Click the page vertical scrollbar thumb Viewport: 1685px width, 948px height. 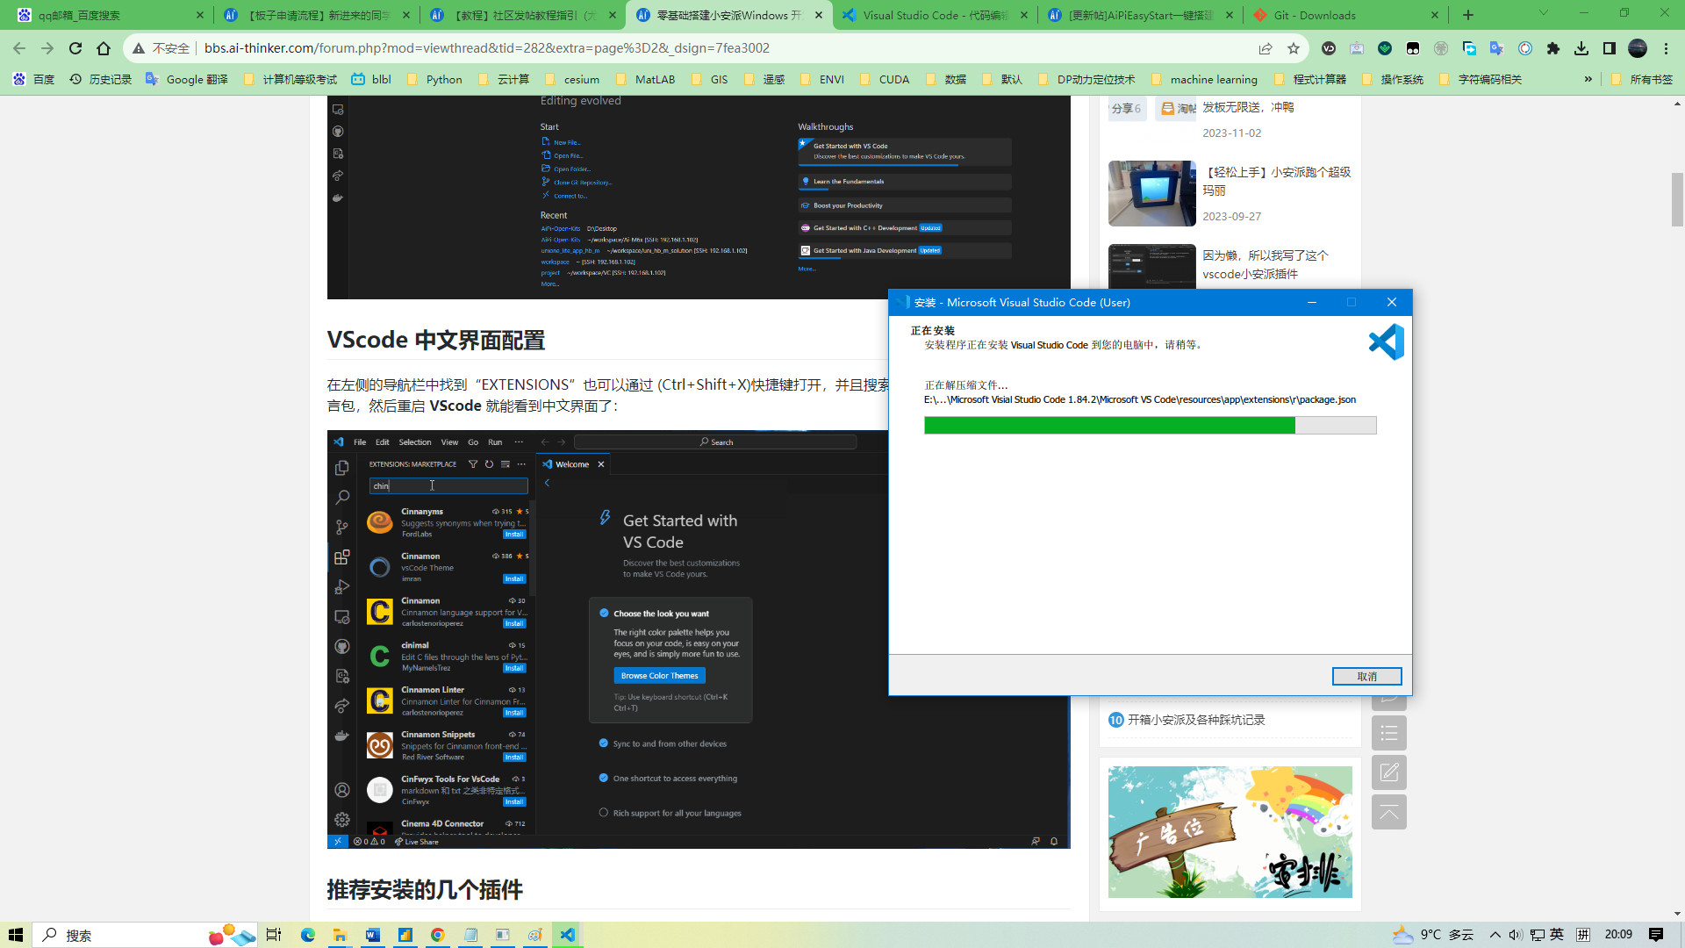tap(1677, 199)
